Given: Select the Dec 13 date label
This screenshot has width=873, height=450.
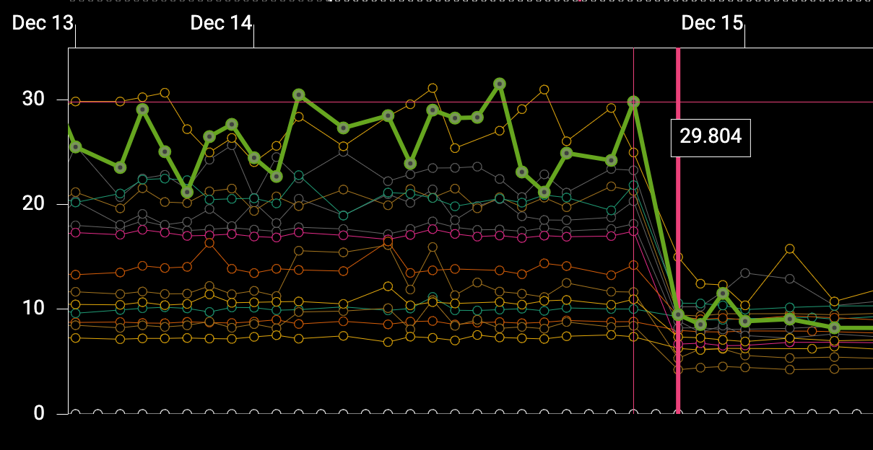Looking at the screenshot, I should [43, 23].
